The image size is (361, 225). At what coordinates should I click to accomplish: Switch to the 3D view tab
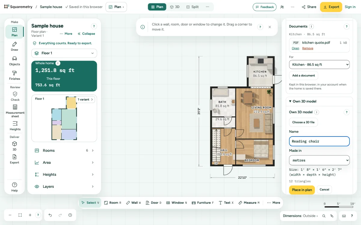(175, 7)
